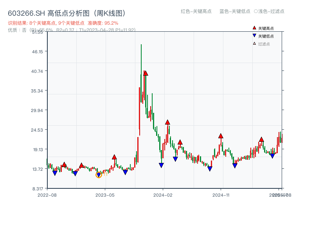This screenshot has height=235, width=313.
Task: Click the orange circle marker on the chart
Action: (99, 175)
